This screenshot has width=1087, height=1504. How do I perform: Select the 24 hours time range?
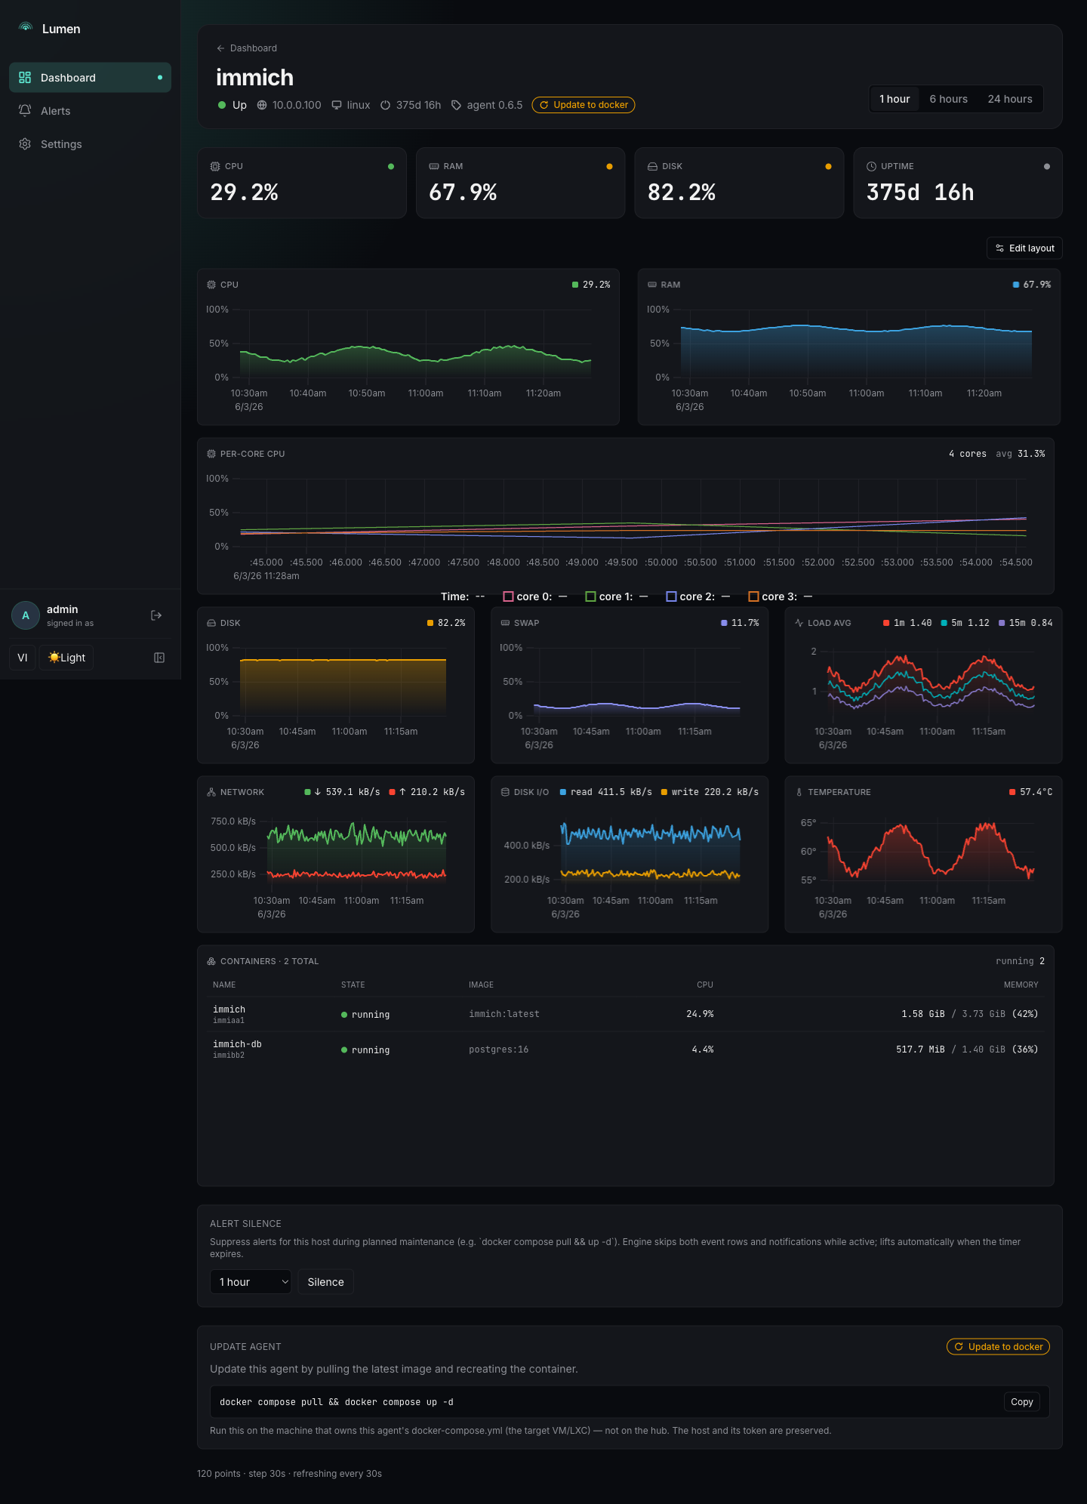[x=1010, y=99]
